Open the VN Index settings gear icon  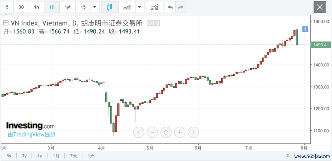[x=157, y=23]
